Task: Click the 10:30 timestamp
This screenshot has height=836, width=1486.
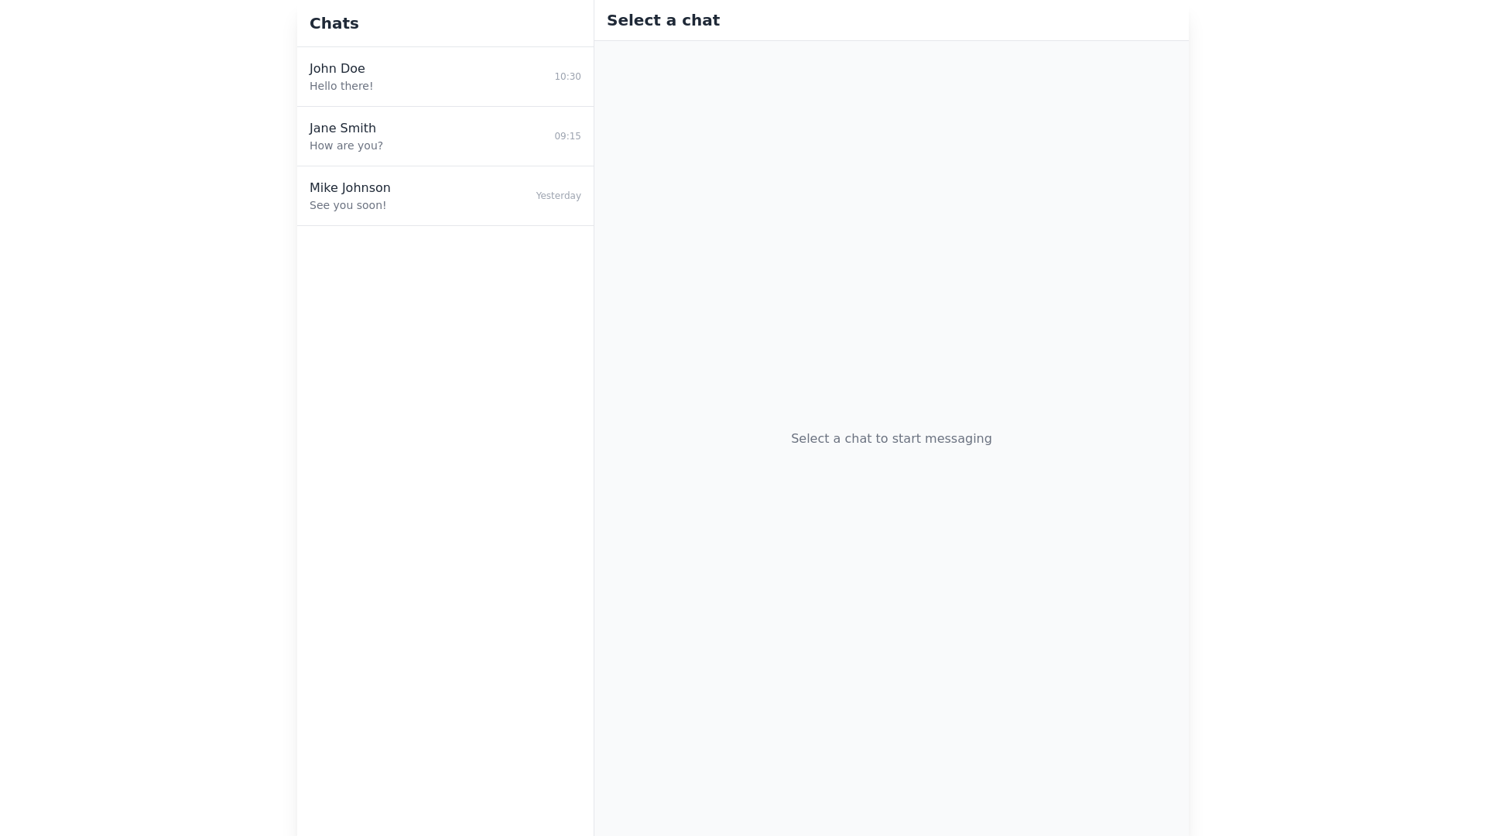Action: click(x=567, y=77)
